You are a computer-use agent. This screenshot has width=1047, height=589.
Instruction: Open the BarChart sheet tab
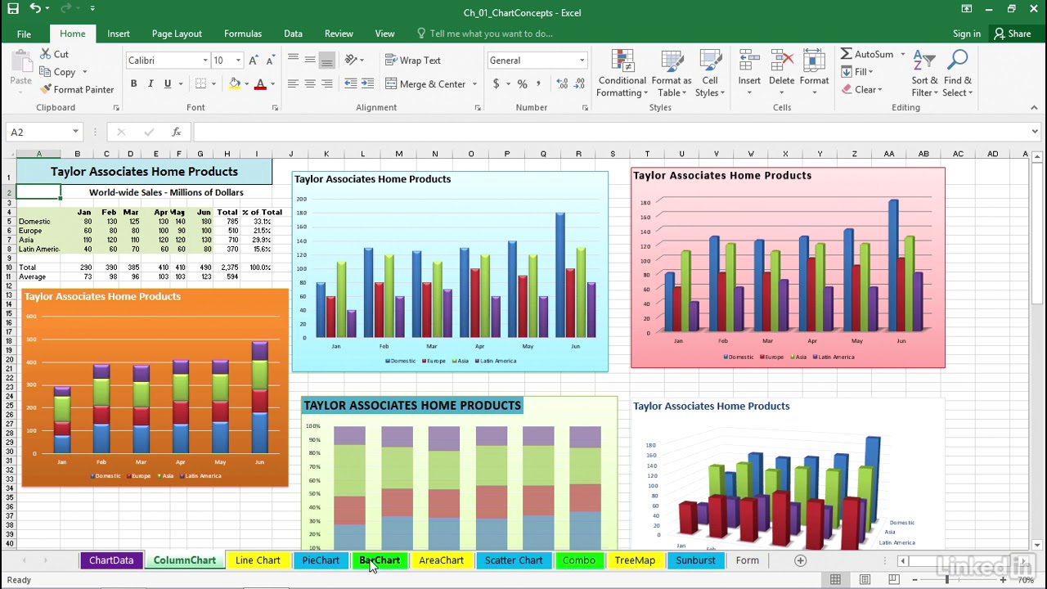point(380,560)
